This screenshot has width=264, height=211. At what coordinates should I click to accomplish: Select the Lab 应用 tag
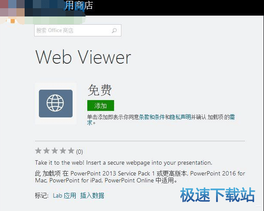(x=64, y=196)
